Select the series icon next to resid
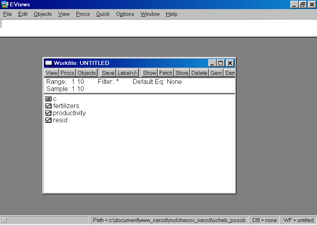The height and width of the screenshot is (226, 317). click(x=48, y=120)
